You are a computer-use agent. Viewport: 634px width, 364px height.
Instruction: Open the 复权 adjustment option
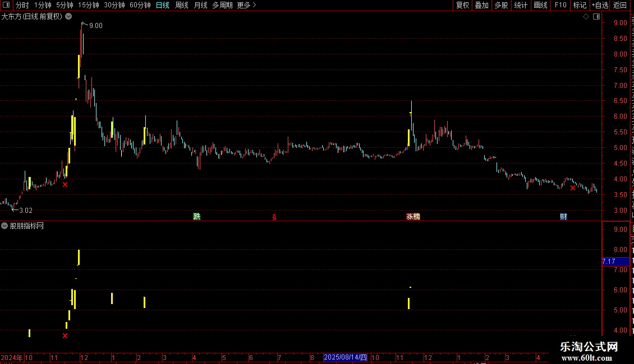[x=462, y=5]
